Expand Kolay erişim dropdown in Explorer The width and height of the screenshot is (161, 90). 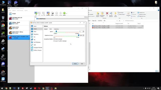pyautogui.click(x=121, y=14)
